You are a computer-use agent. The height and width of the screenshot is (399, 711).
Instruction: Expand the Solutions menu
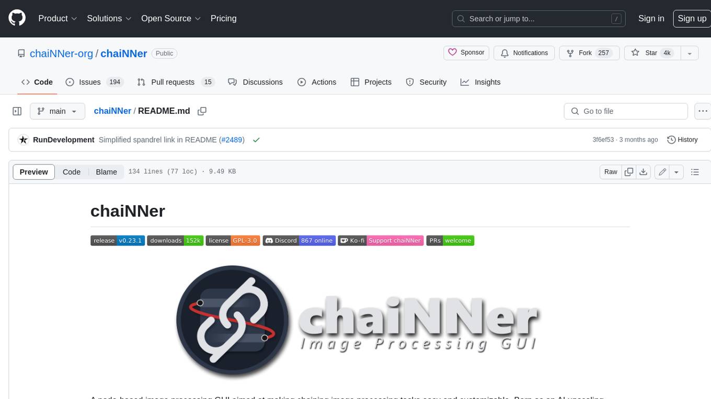coord(109,18)
